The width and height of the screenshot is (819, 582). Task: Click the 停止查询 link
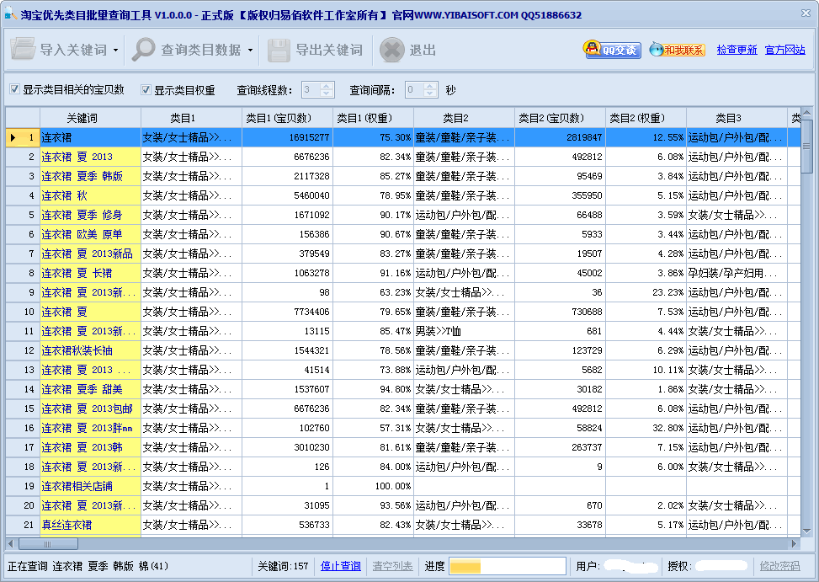pyautogui.click(x=341, y=566)
